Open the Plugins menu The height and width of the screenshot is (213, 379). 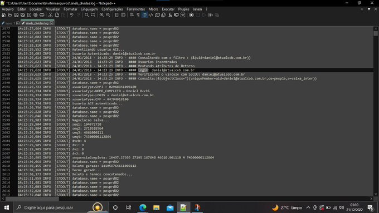click(184, 9)
